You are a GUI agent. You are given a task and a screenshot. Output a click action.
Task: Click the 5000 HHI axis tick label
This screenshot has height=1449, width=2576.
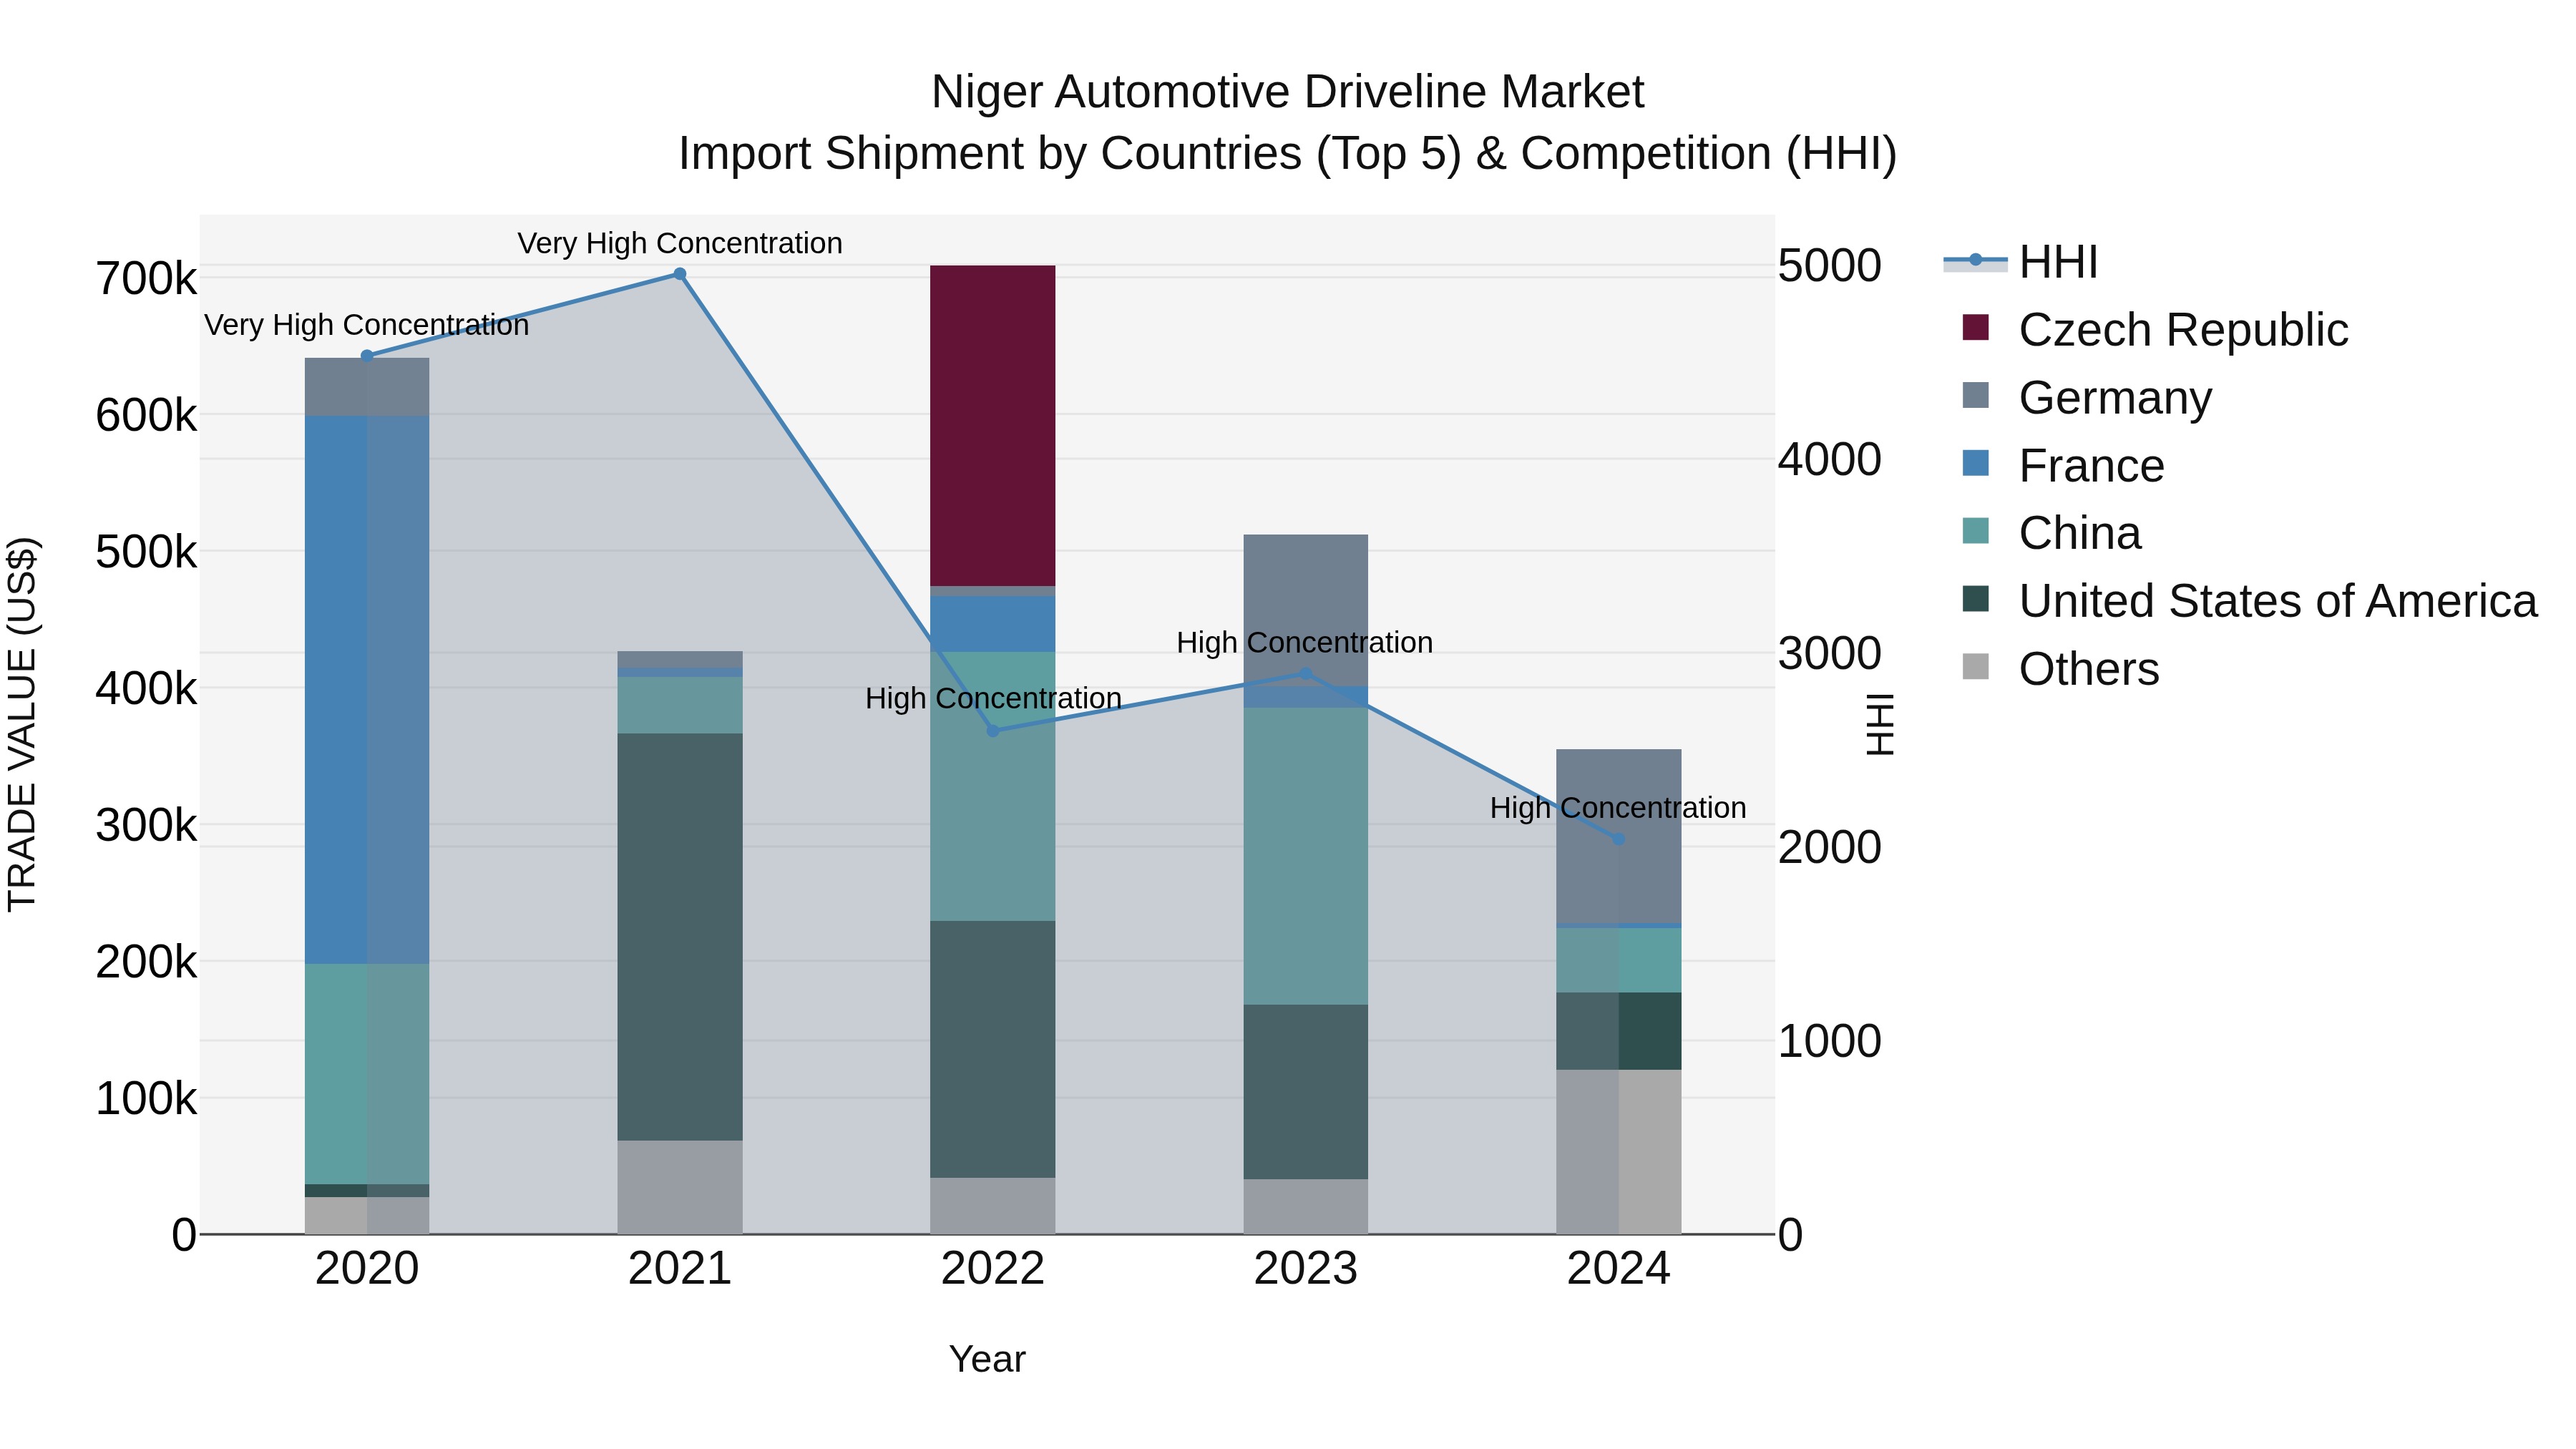(1830, 266)
